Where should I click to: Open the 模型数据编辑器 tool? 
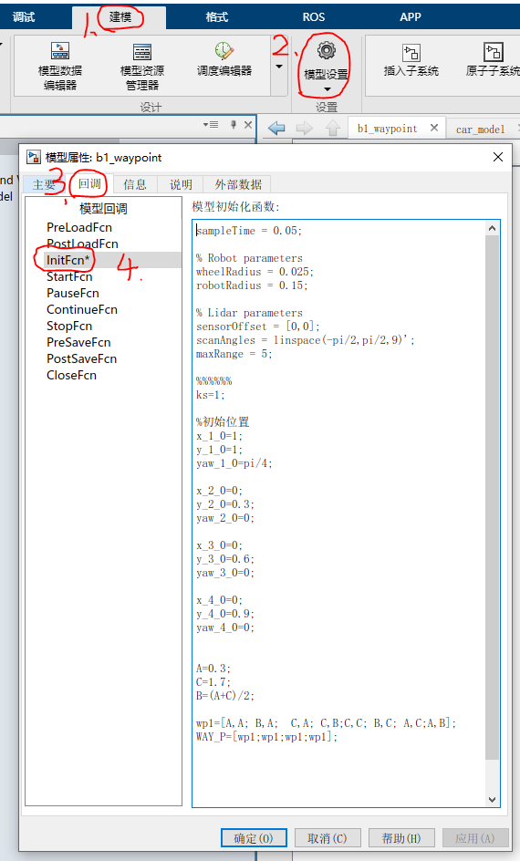[60, 66]
